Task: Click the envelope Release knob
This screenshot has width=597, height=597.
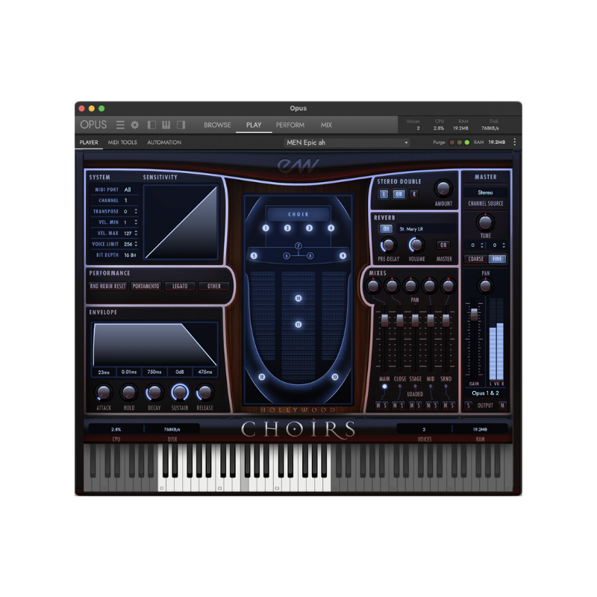Action: [204, 393]
